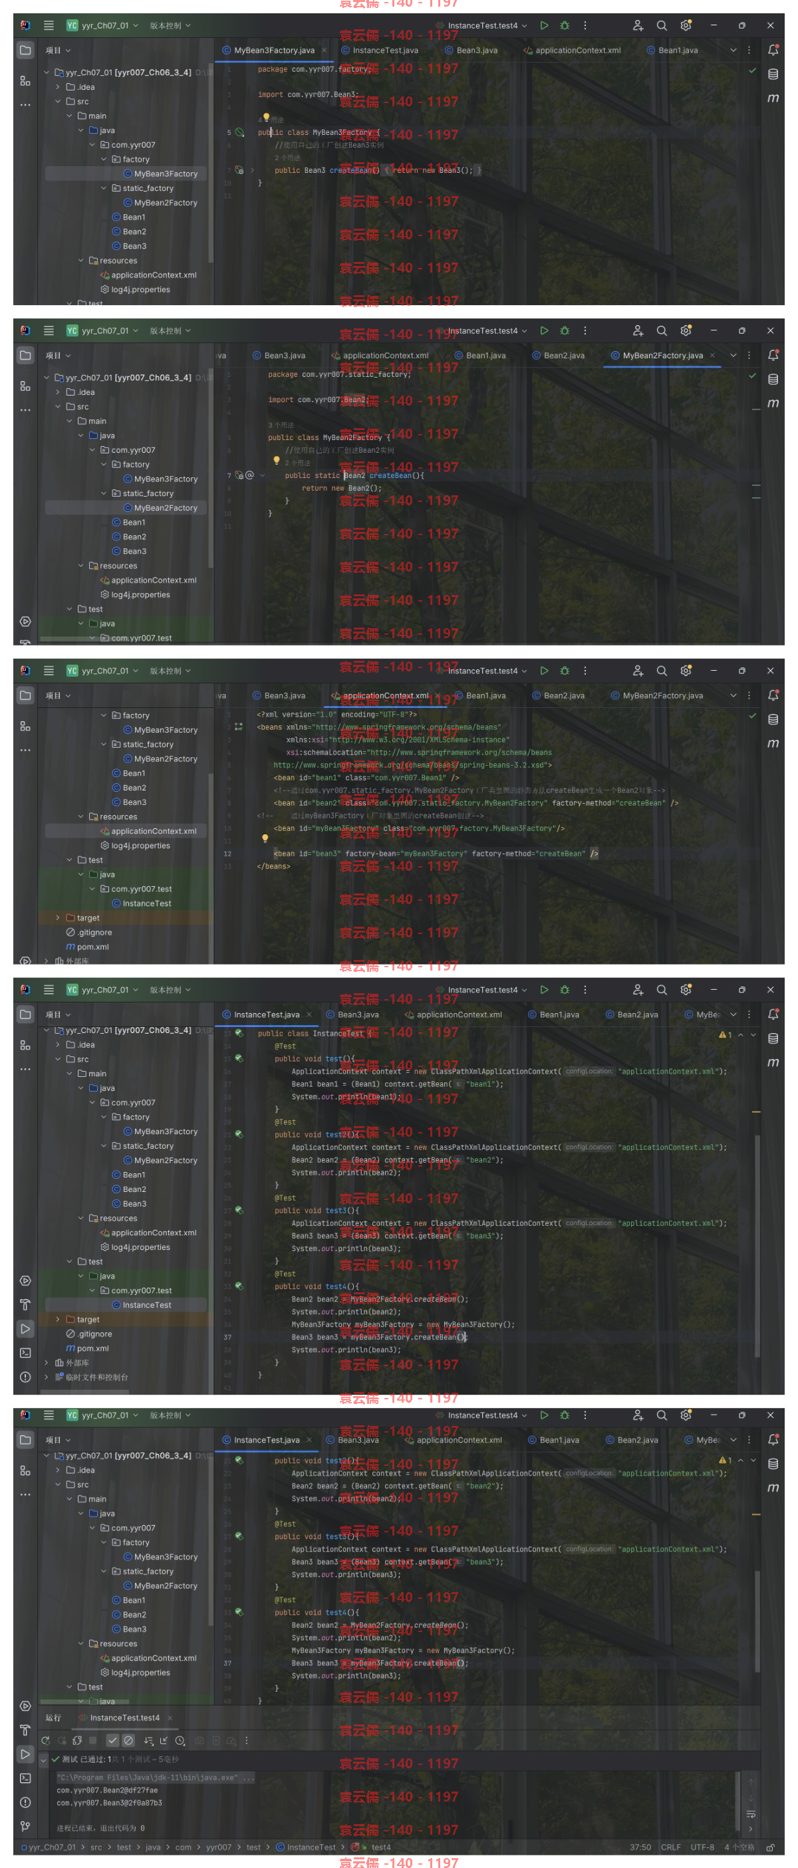Open Terminal tool icon in the Run-panel window
Viewport: 798px width, 1868px height.
coord(25,1778)
